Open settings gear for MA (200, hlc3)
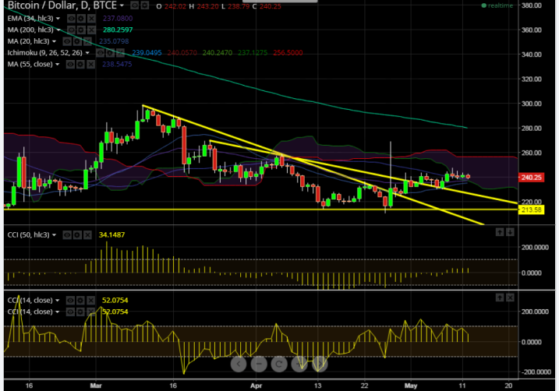The image size is (559, 391). pyautogui.click(x=81, y=30)
